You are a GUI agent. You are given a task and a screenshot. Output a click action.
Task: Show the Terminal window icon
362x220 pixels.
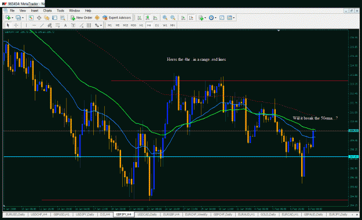point(54,18)
